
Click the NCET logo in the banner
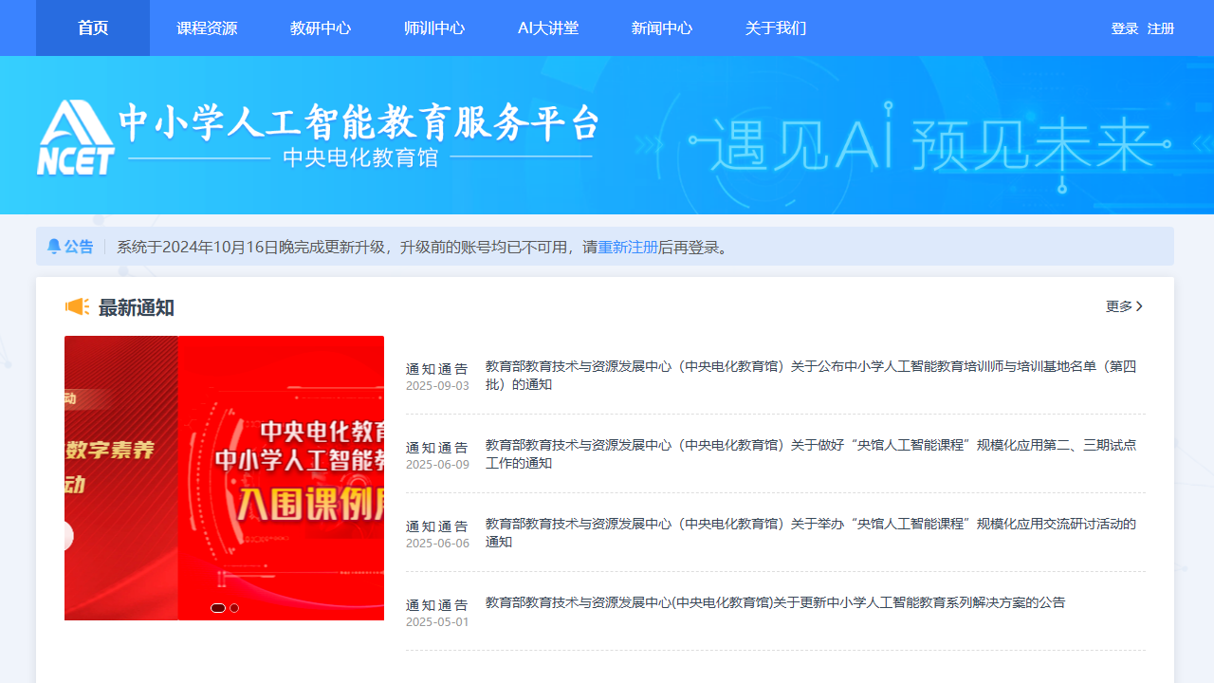[76, 138]
